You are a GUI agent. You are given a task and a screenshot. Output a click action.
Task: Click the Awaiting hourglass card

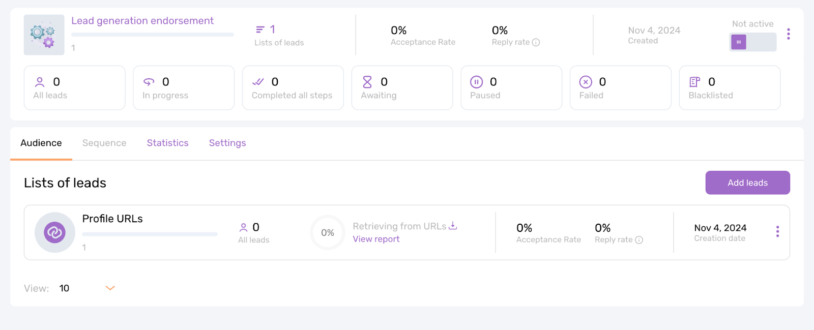[402, 87]
